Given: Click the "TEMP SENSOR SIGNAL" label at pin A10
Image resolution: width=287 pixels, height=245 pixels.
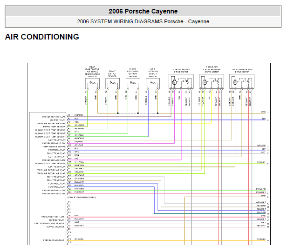Looking at the screenshot, I should [54, 147].
